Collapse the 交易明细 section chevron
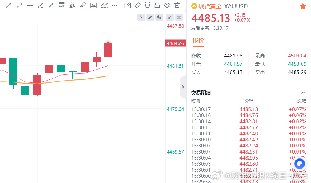The width and height of the screenshot is (311, 183). [x=303, y=93]
